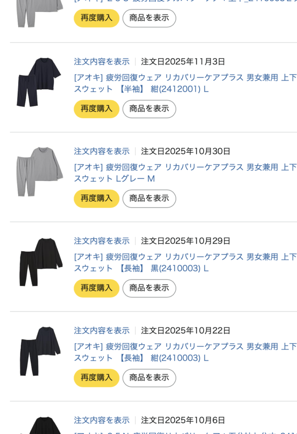Click 商品を表示 for the October 29 order

point(149,288)
